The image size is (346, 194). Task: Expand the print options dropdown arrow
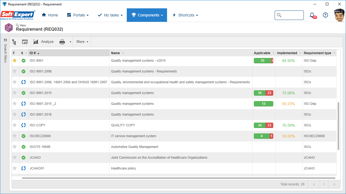(70, 42)
